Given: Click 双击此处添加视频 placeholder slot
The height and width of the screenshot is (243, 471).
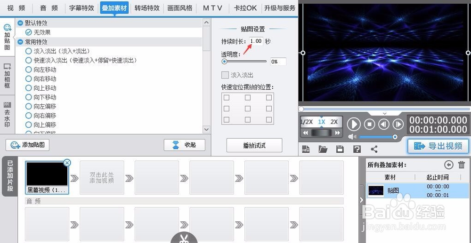Looking at the screenshot, I should pos(102,177).
